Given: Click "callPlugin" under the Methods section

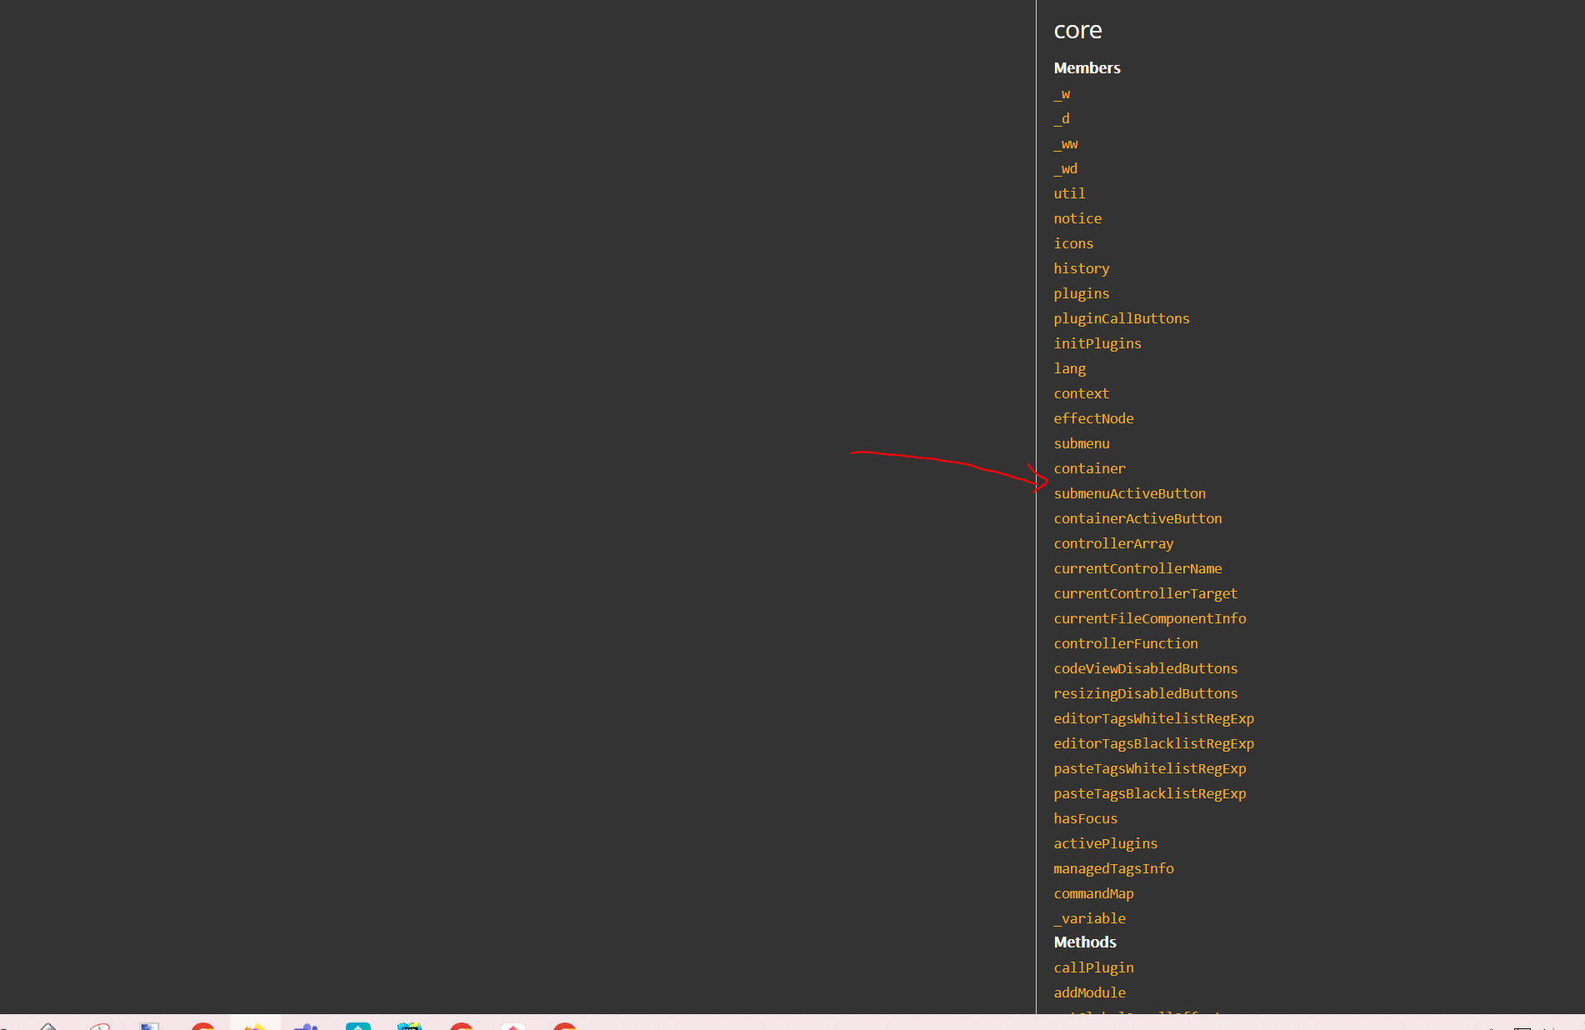Looking at the screenshot, I should pos(1093,967).
